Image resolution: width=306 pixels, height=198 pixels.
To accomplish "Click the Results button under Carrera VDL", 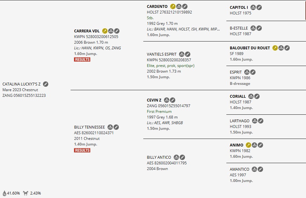I will pos(82,59).
